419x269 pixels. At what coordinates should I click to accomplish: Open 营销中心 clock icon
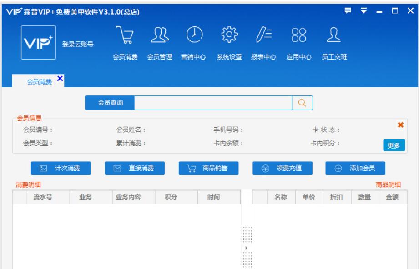pyautogui.click(x=194, y=35)
